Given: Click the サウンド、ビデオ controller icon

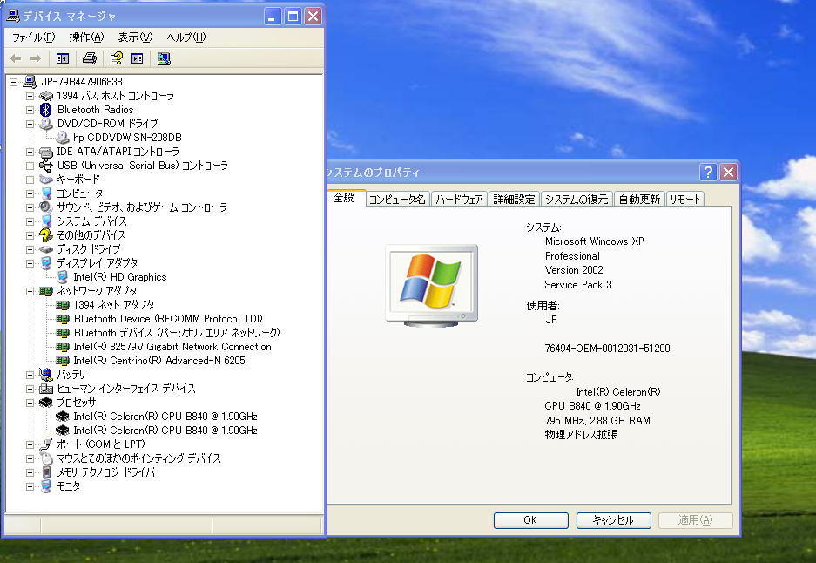Looking at the screenshot, I should [x=46, y=207].
